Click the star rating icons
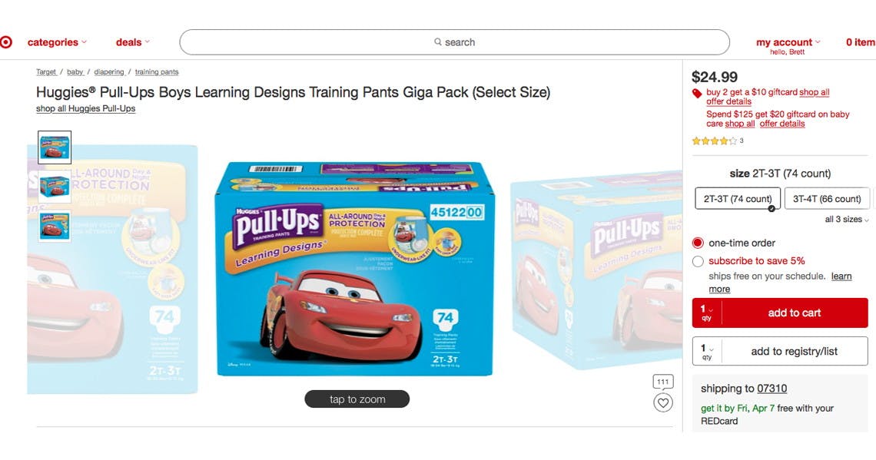 tap(714, 141)
